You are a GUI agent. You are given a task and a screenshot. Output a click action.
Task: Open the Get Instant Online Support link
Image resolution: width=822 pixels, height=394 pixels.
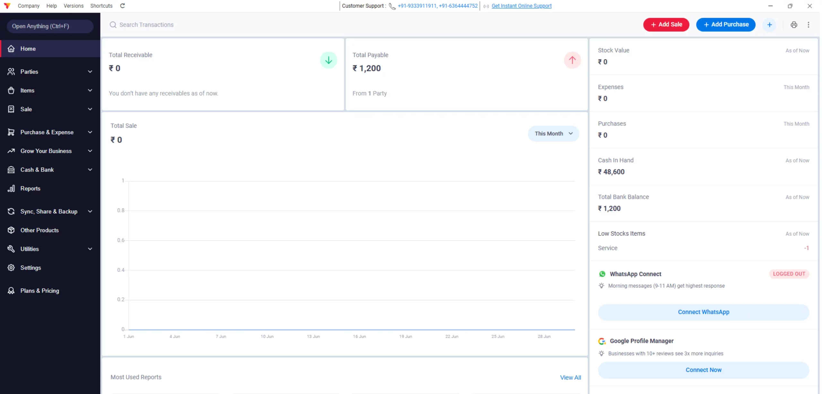[x=521, y=6]
